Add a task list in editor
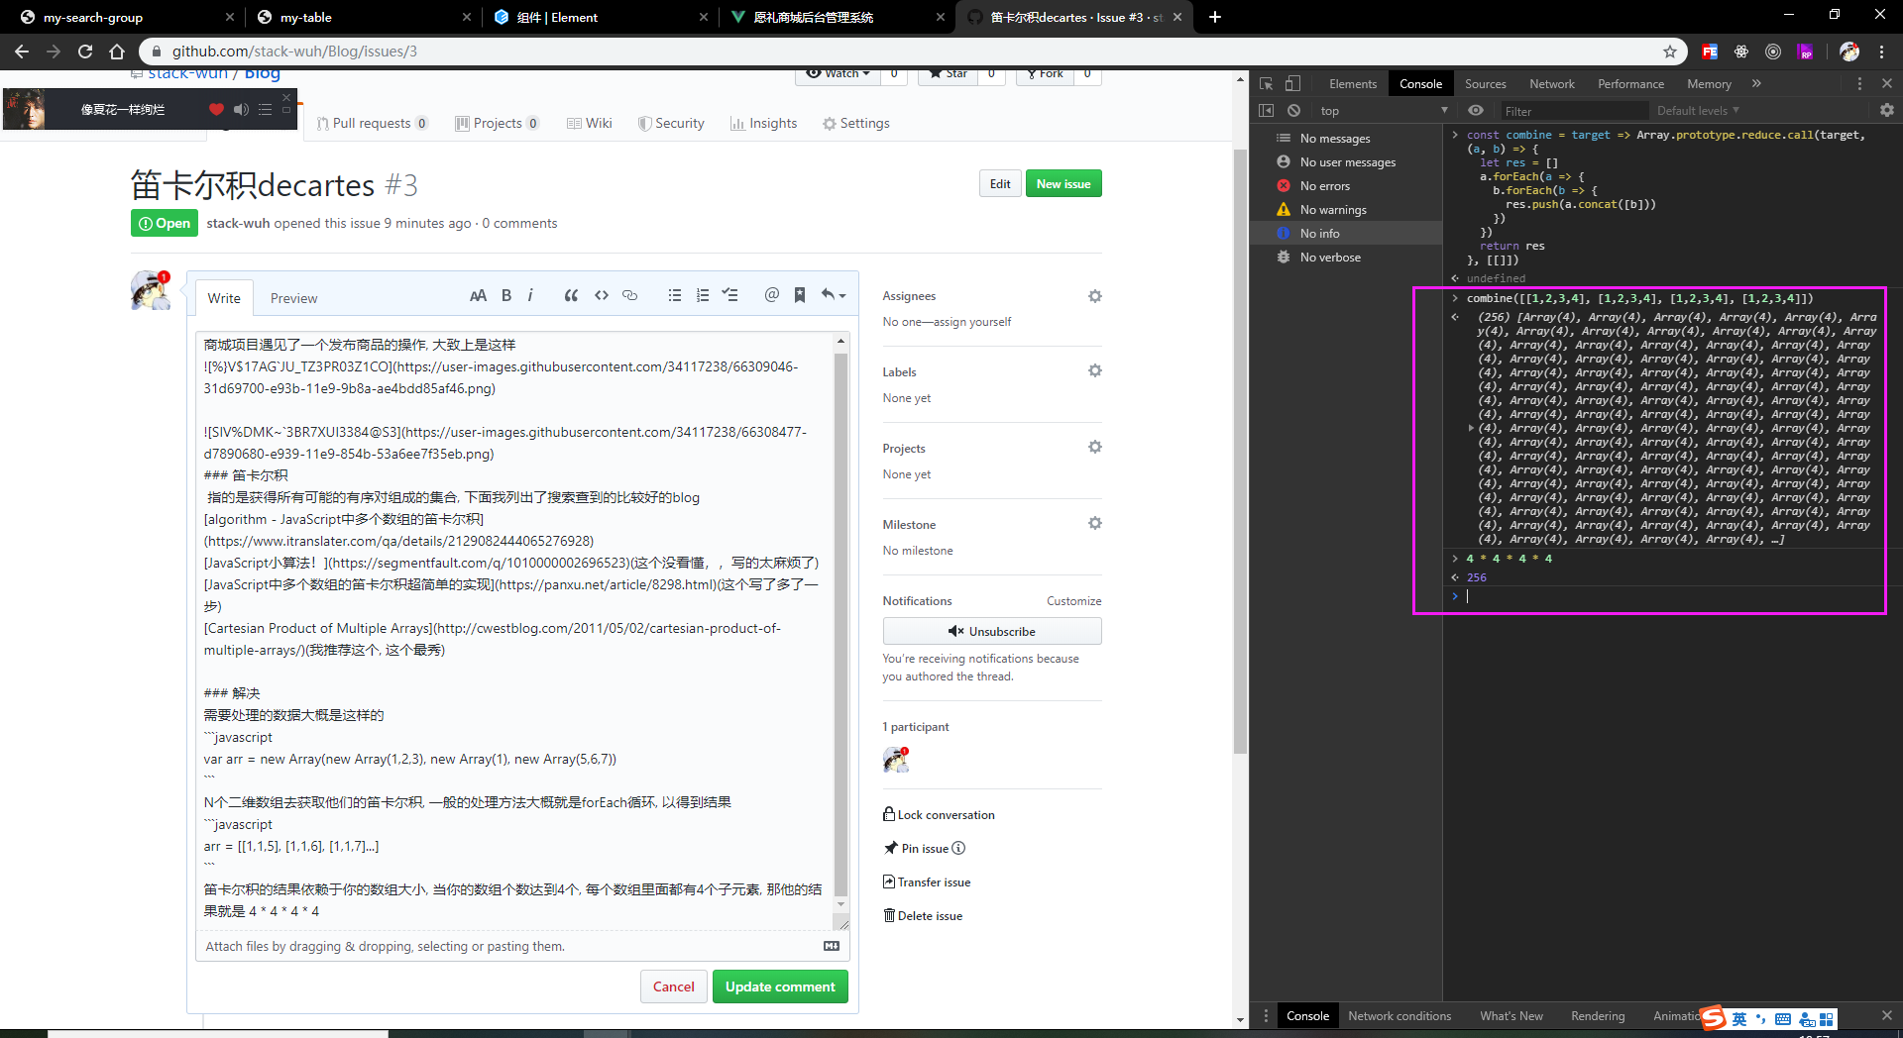 coord(730,295)
